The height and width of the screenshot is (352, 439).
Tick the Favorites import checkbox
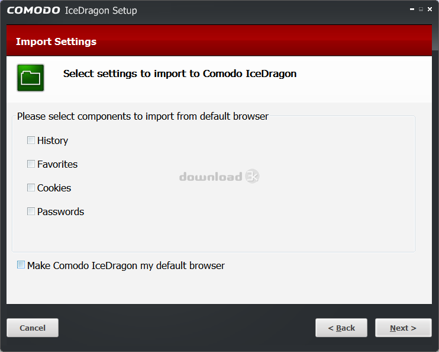click(31, 164)
